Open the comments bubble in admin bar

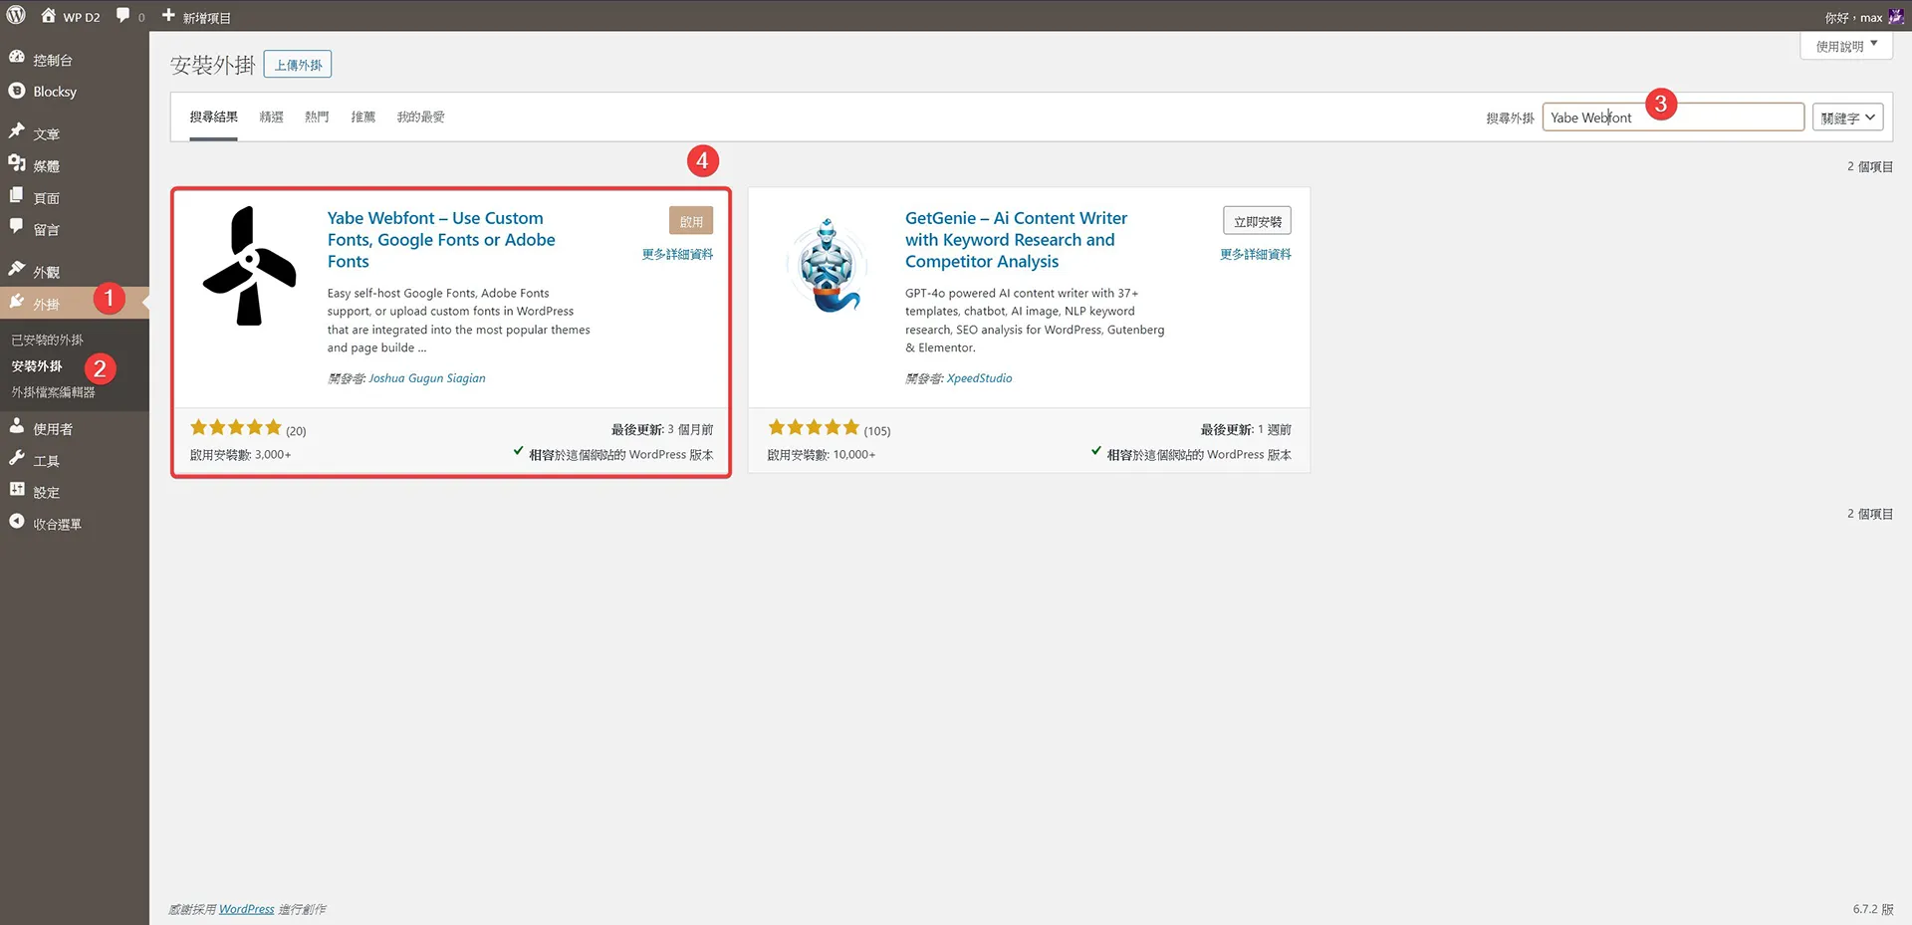[123, 16]
